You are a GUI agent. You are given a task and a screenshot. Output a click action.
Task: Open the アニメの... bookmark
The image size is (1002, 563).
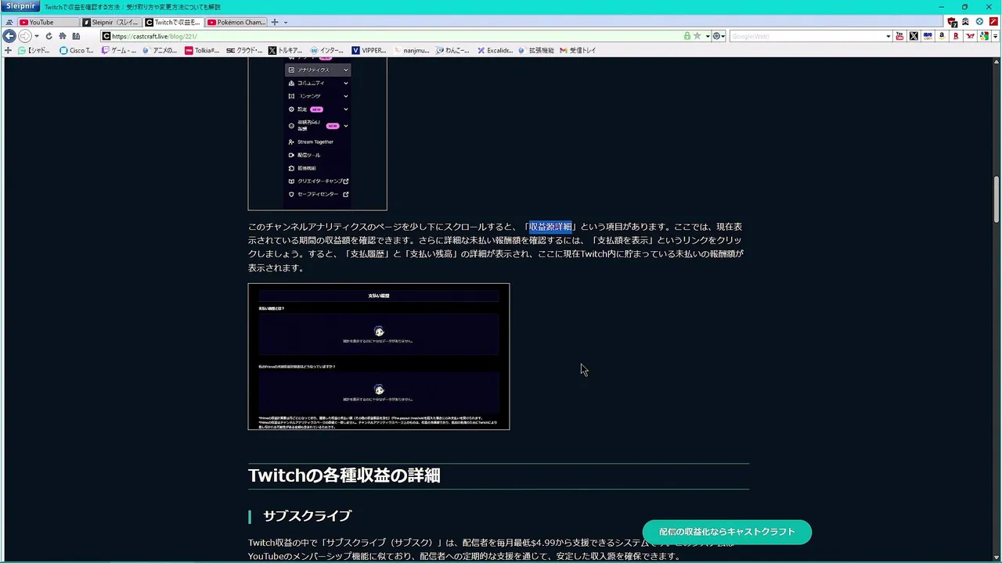point(160,50)
